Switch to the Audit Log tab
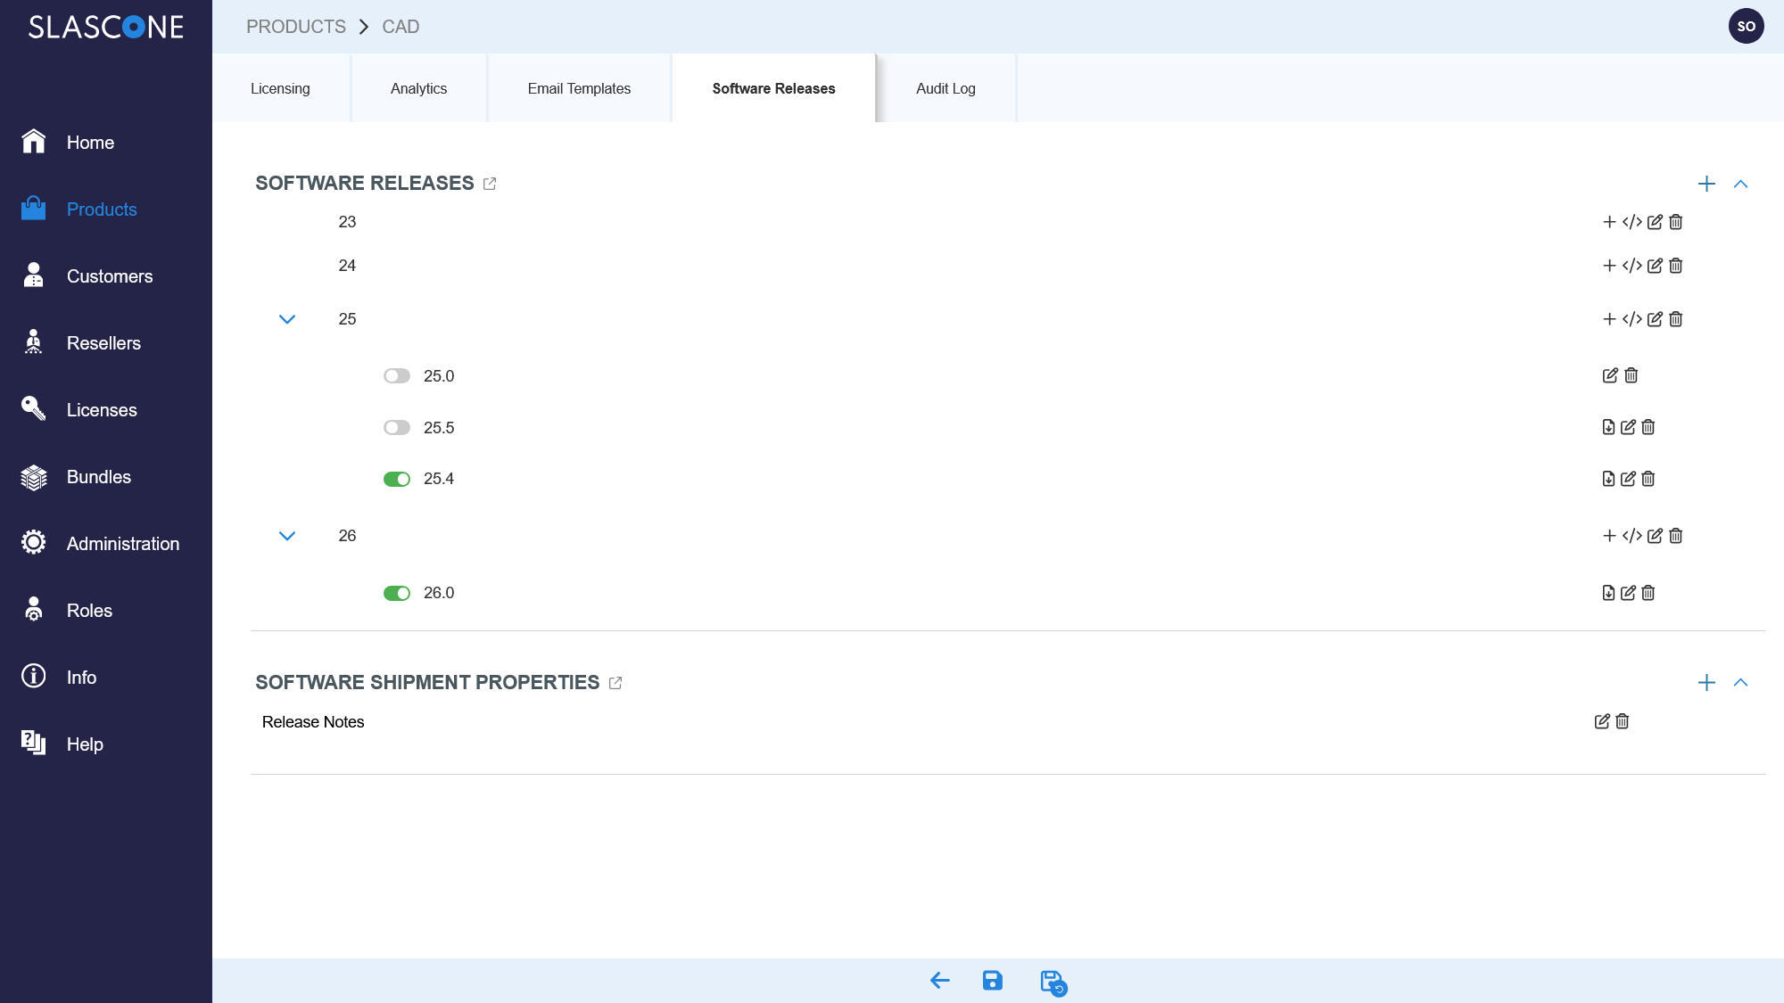The height and width of the screenshot is (1003, 1784). point(946,88)
